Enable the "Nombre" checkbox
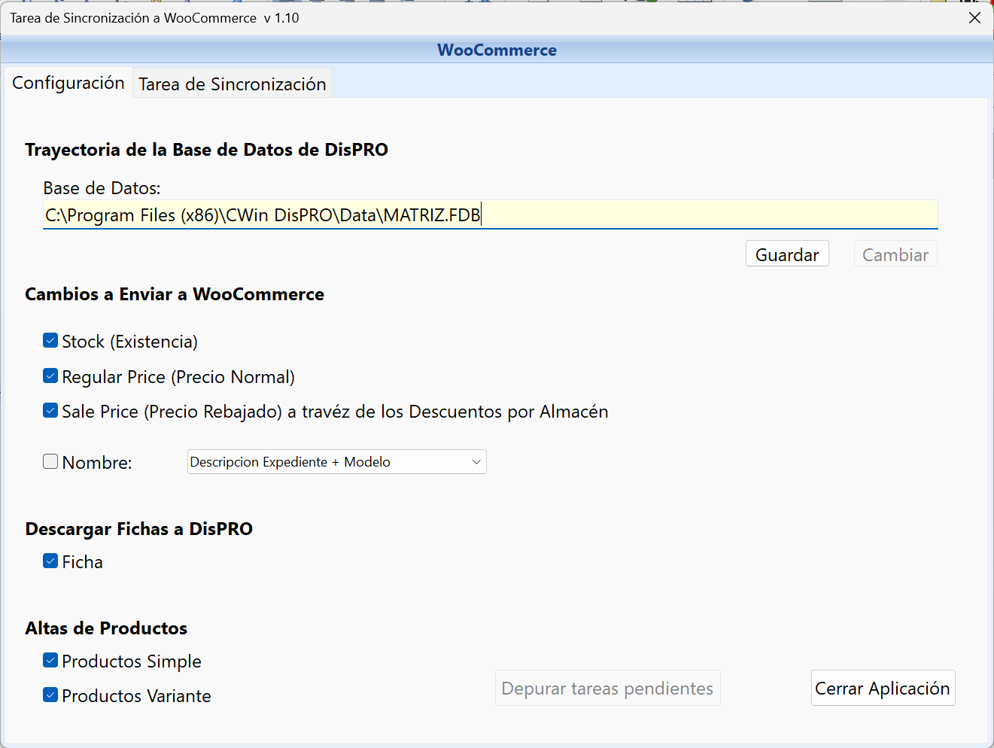The width and height of the screenshot is (994, 748). click(x=50, y=461)
